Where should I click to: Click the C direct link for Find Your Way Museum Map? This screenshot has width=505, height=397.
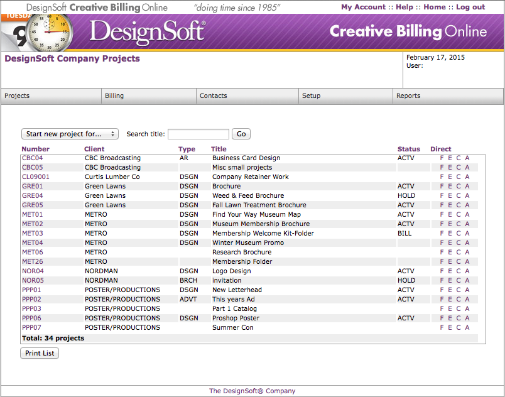coord(459,214)
